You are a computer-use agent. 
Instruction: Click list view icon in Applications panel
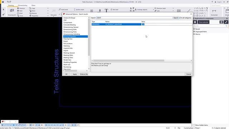click(221, 22)
